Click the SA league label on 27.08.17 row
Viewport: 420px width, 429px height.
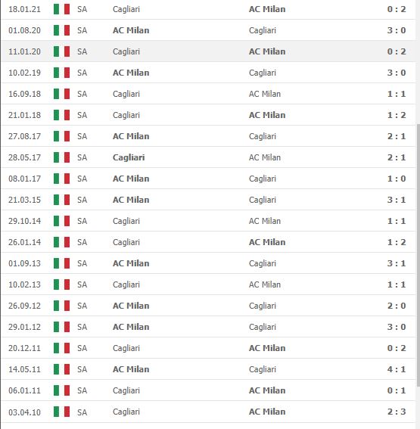[x=82, y=136]
